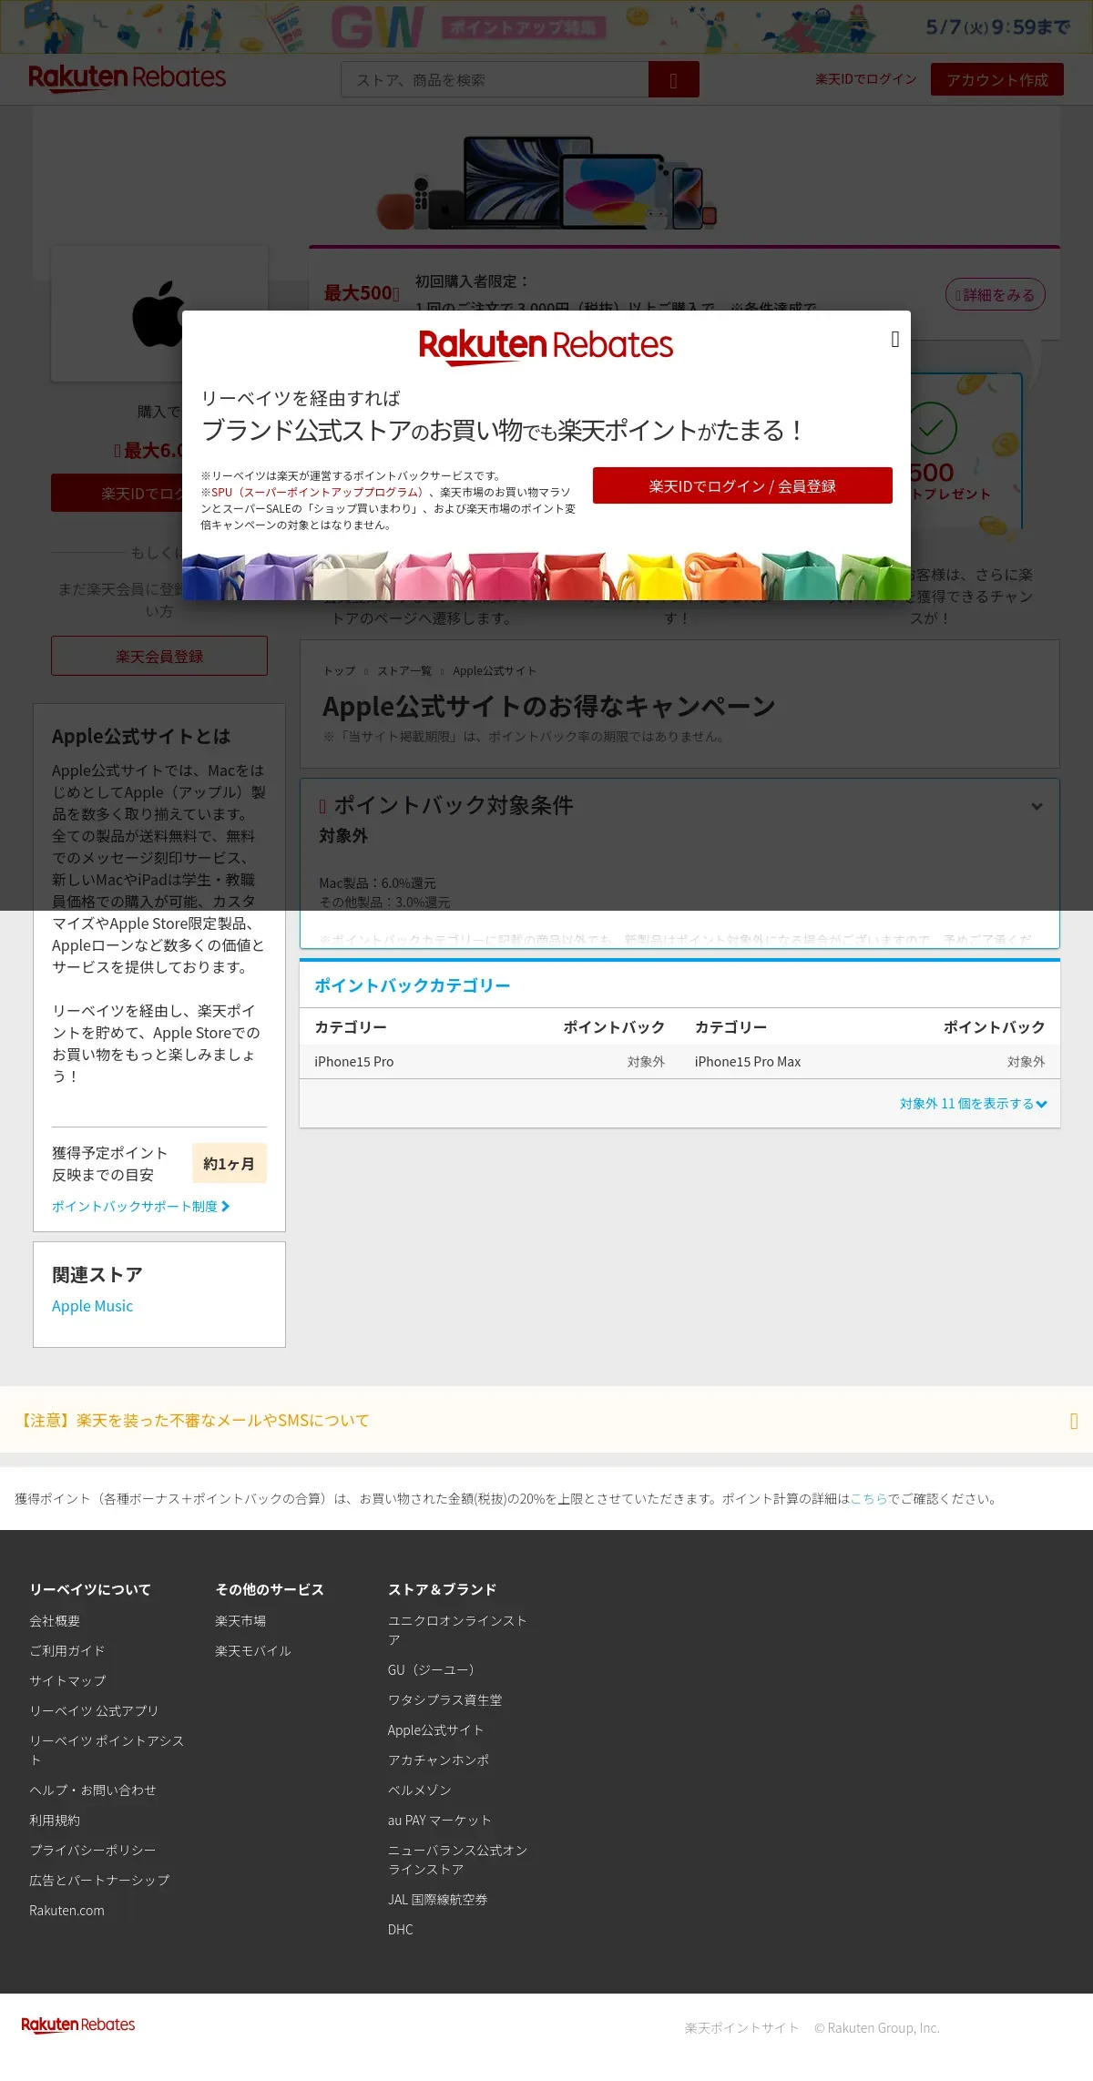
Task: Open ポイントバックサポート制度 link
Action: [x=141, y=1206]
